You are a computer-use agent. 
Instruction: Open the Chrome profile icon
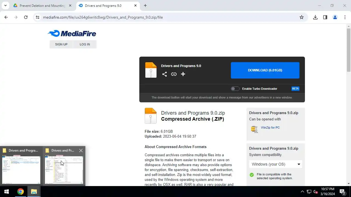coord(335,17)
